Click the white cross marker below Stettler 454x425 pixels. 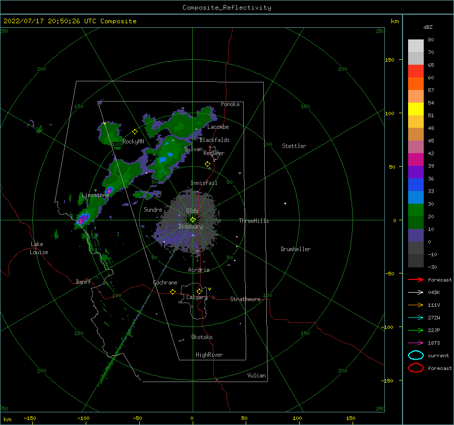click(285, 203)
